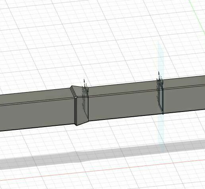Select the dimension arrows above the left sketch
Image resolution: width=205 pixels, height=189 pixels.
(85, 85)
